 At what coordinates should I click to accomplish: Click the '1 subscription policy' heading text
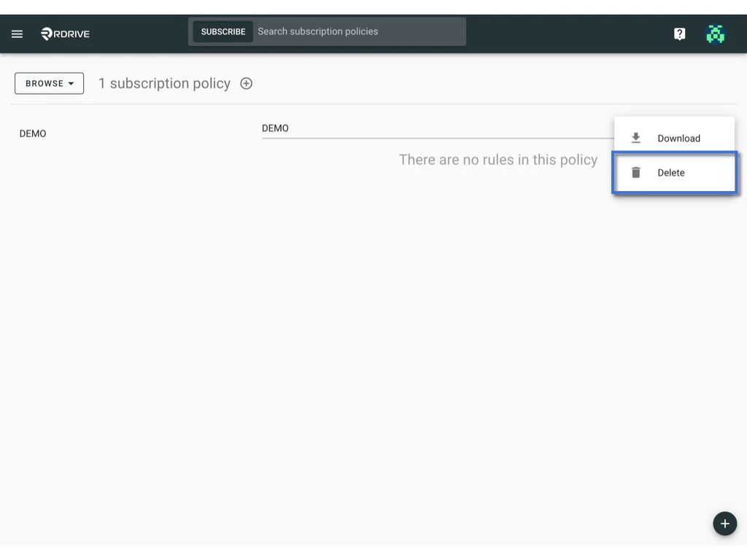165,83
